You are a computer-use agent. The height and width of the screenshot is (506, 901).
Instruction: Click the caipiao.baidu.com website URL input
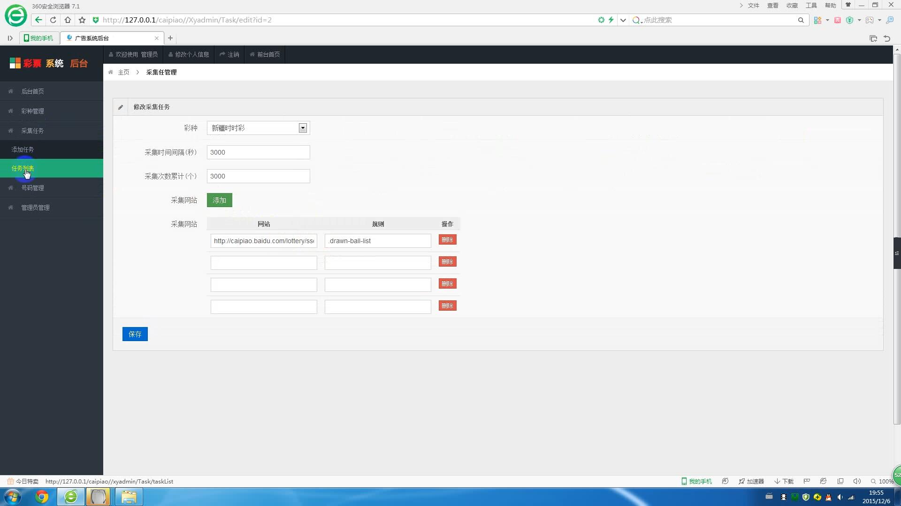click(264, 241)
